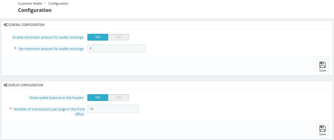The width and height of the screenshot is (334, 140).
Task: Select NO for showing wallet balance in header
Action: point(119,97)
